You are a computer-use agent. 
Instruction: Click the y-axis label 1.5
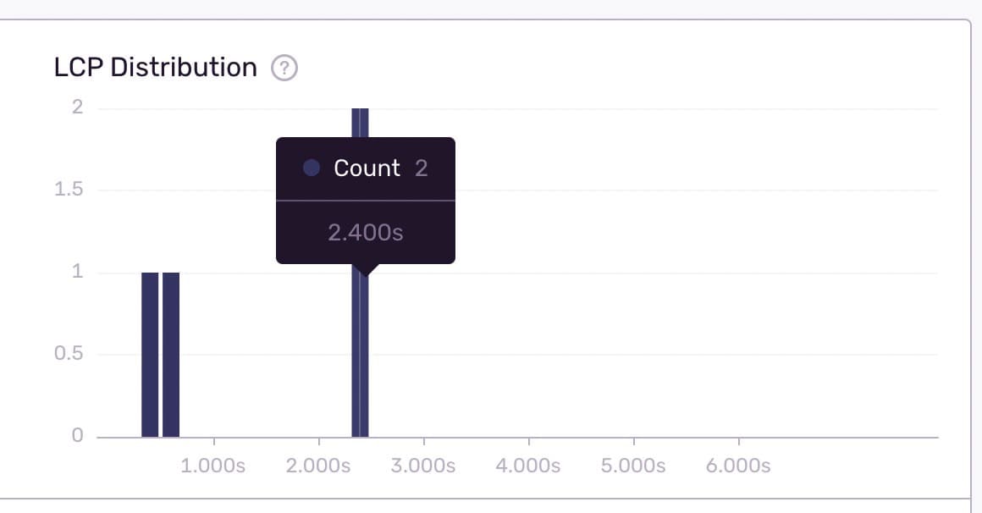[69, 189]
